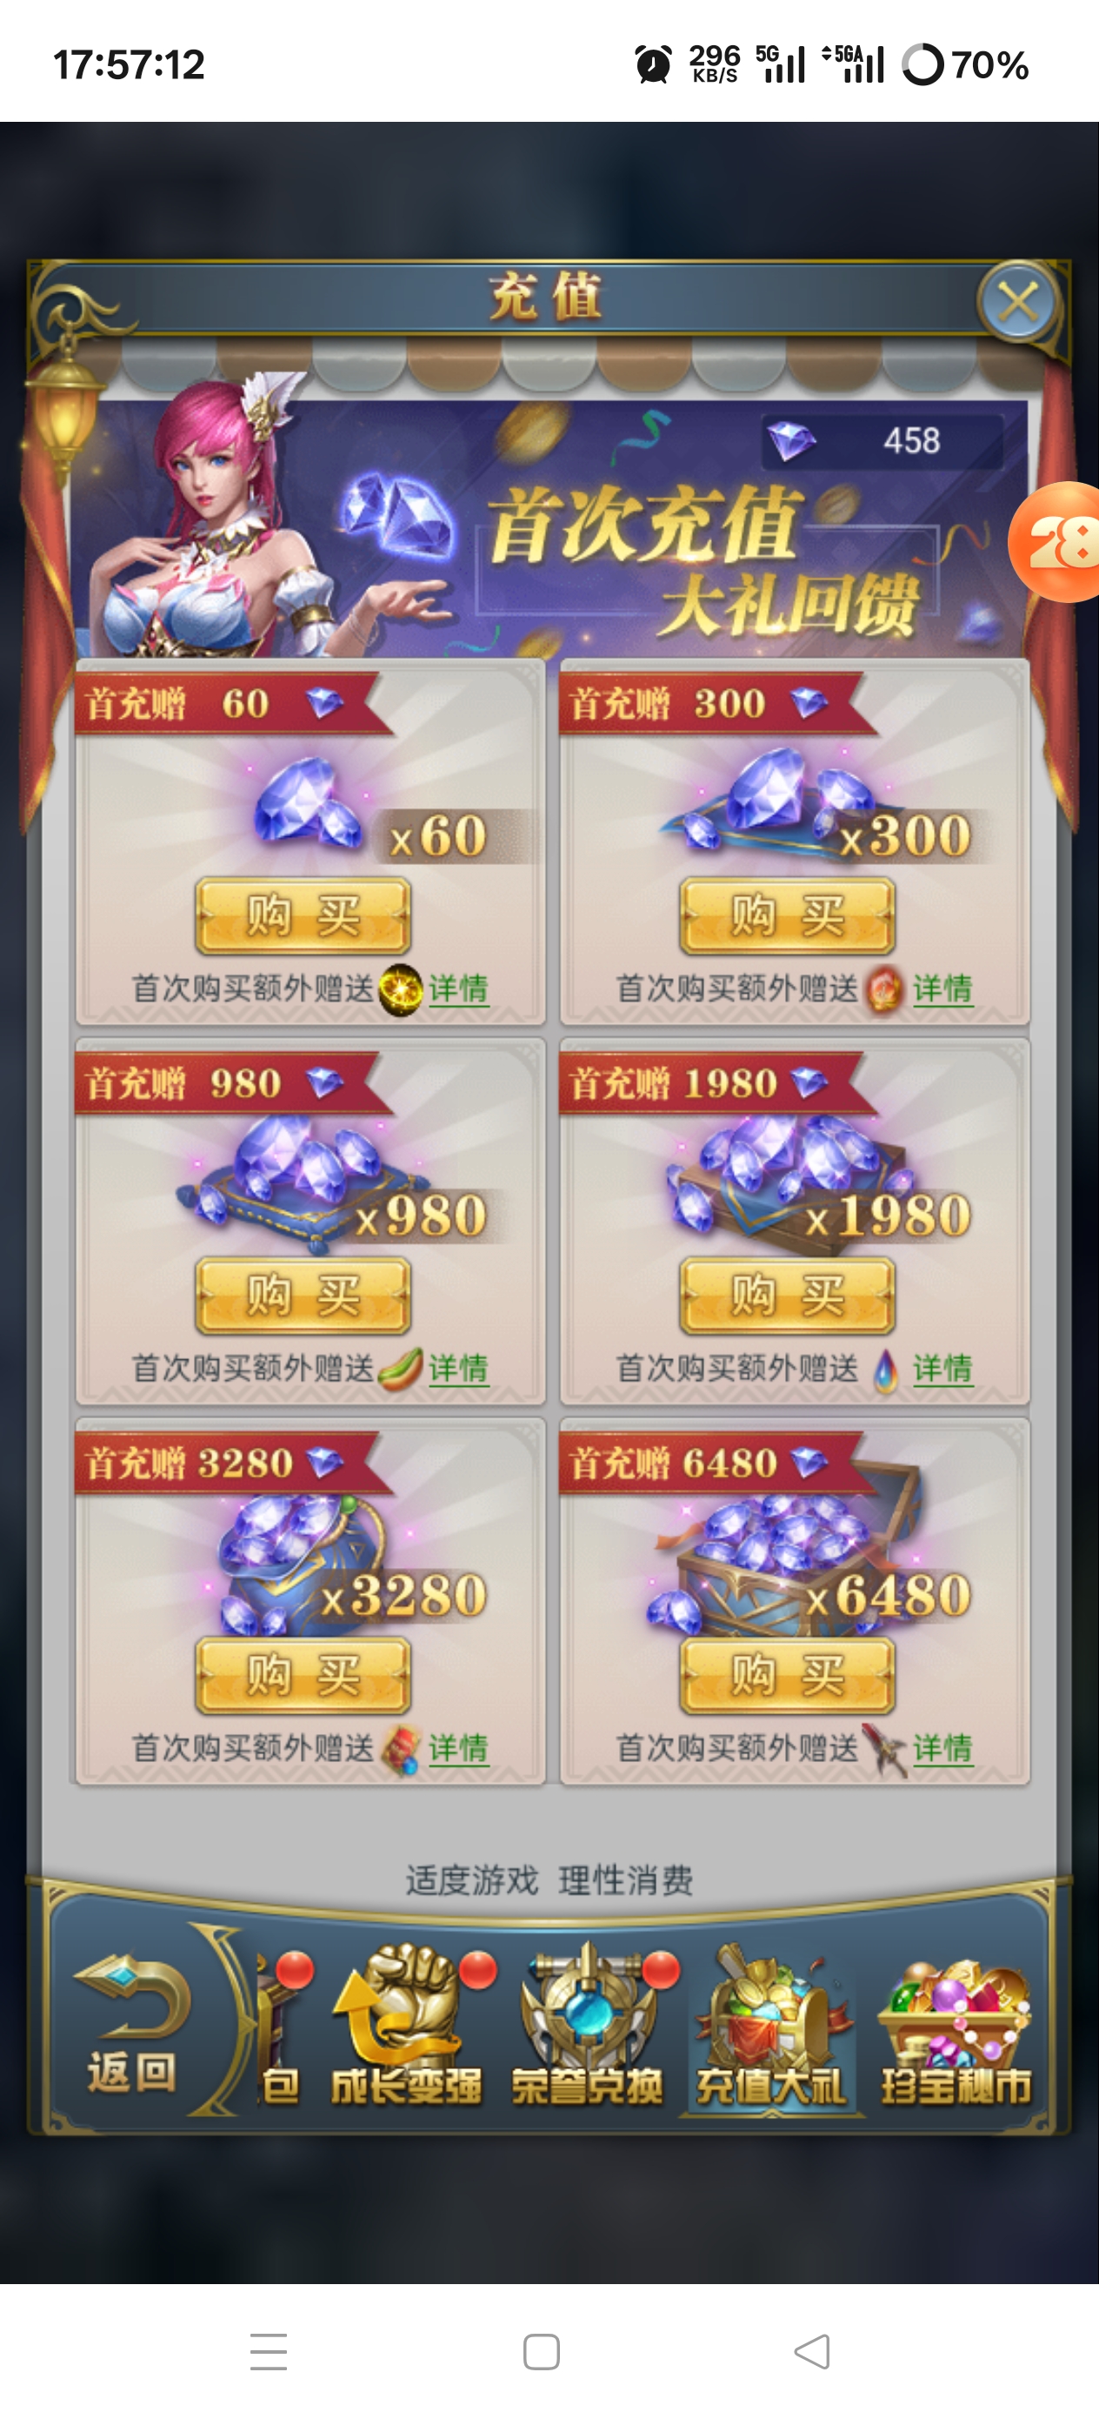The height and width of the screenshot is (2419, 1099).
Task: Buy the x980 diamond pack
Action: click(303, 1296)
